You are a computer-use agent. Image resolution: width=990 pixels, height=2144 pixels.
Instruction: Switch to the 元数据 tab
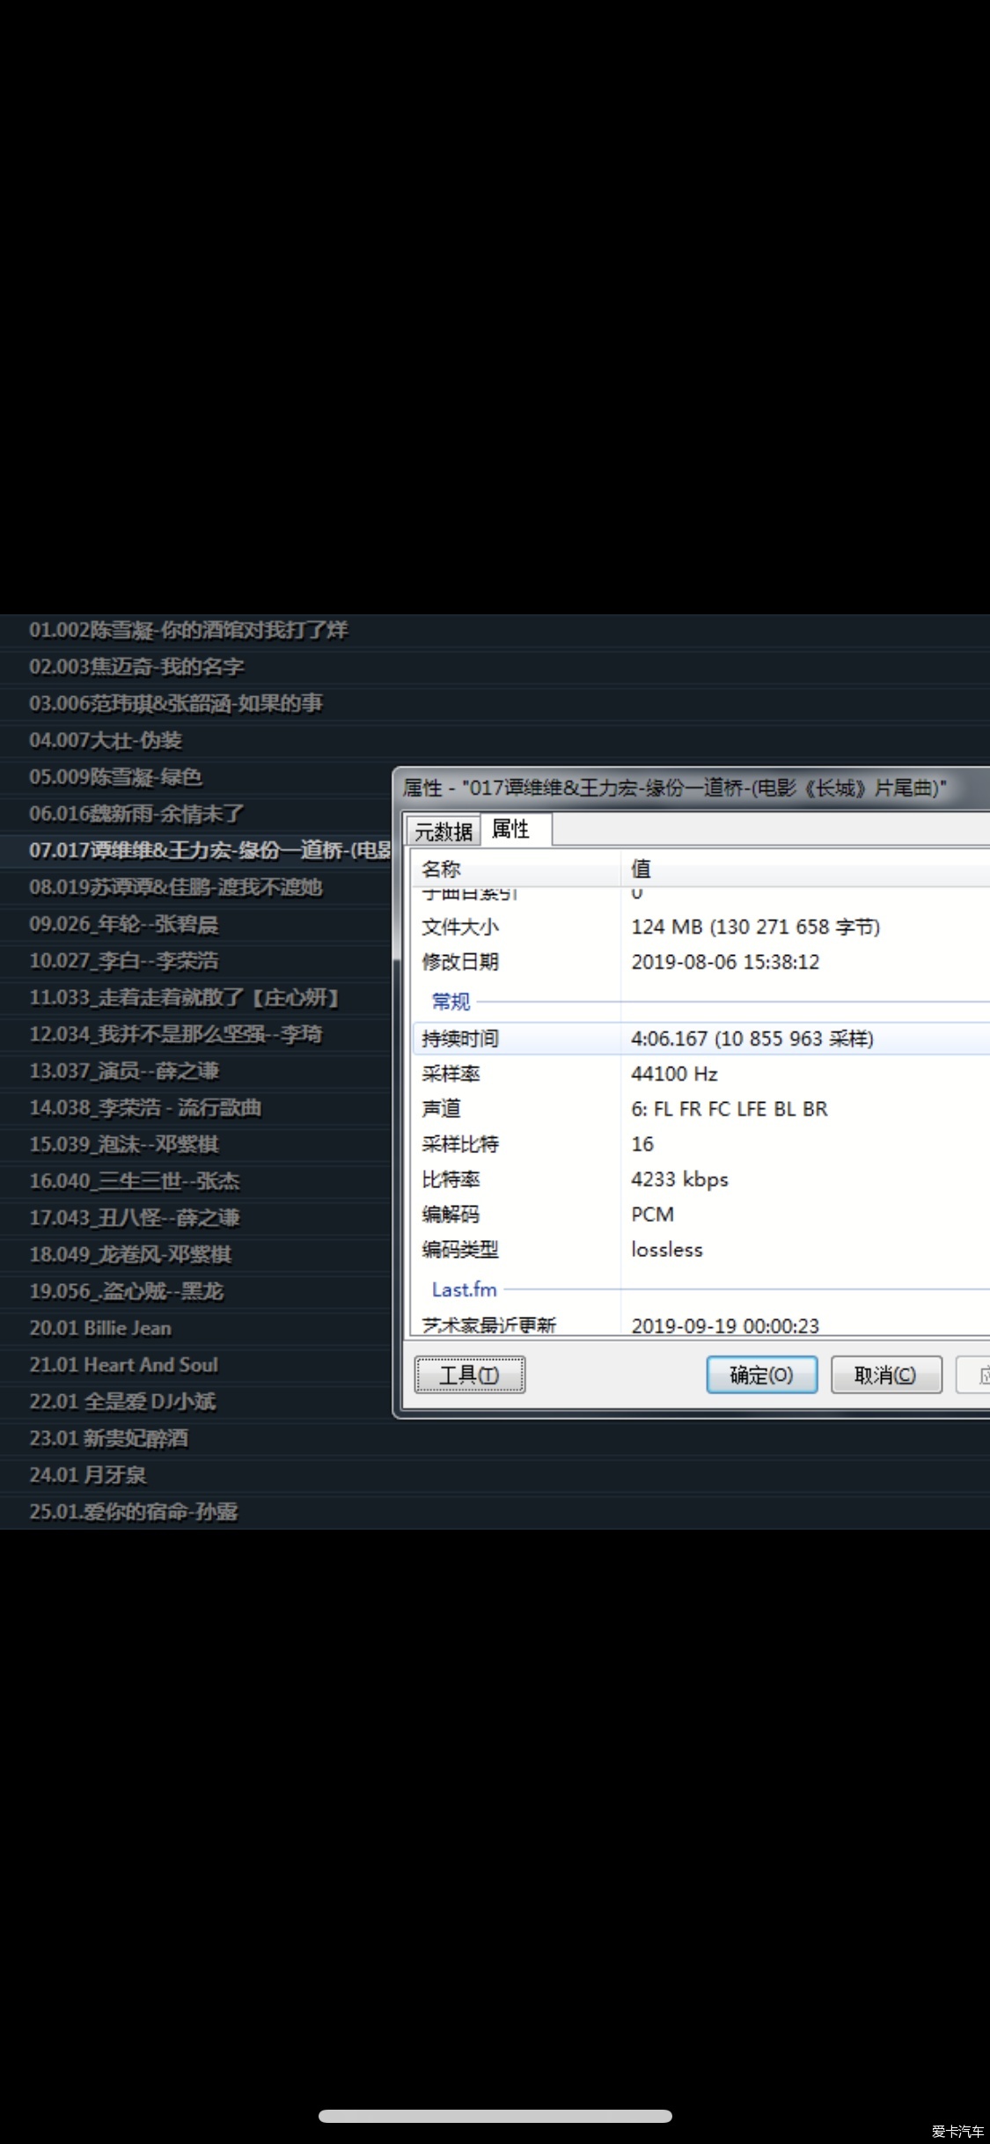[444, 831]
